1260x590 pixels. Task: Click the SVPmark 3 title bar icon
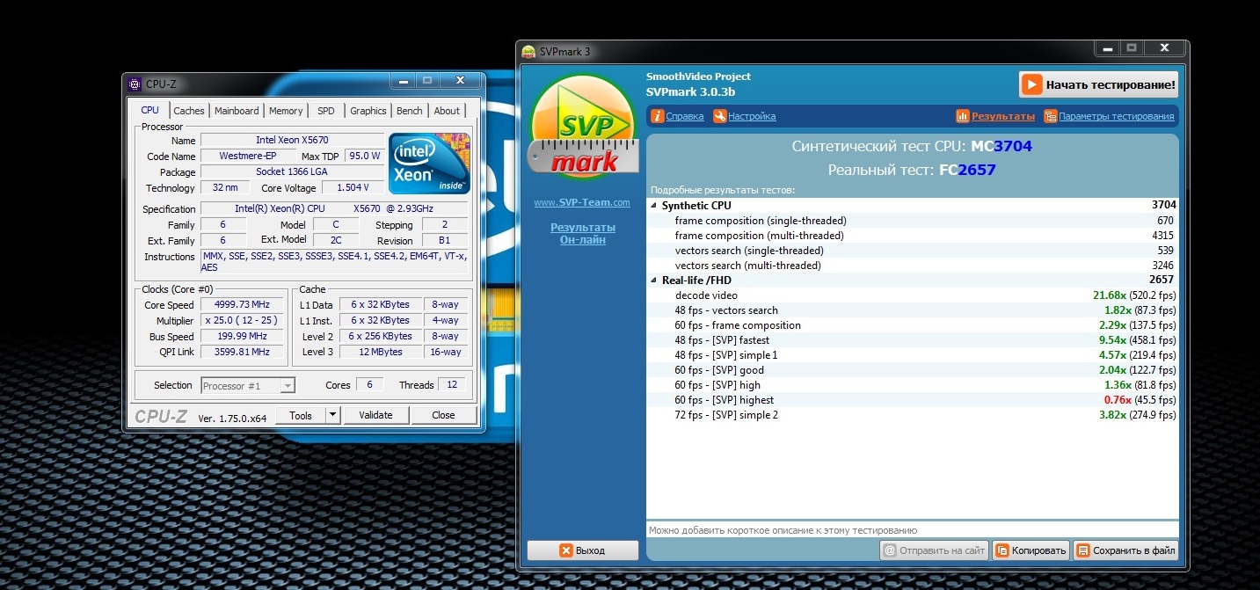(x=528, y=51)
